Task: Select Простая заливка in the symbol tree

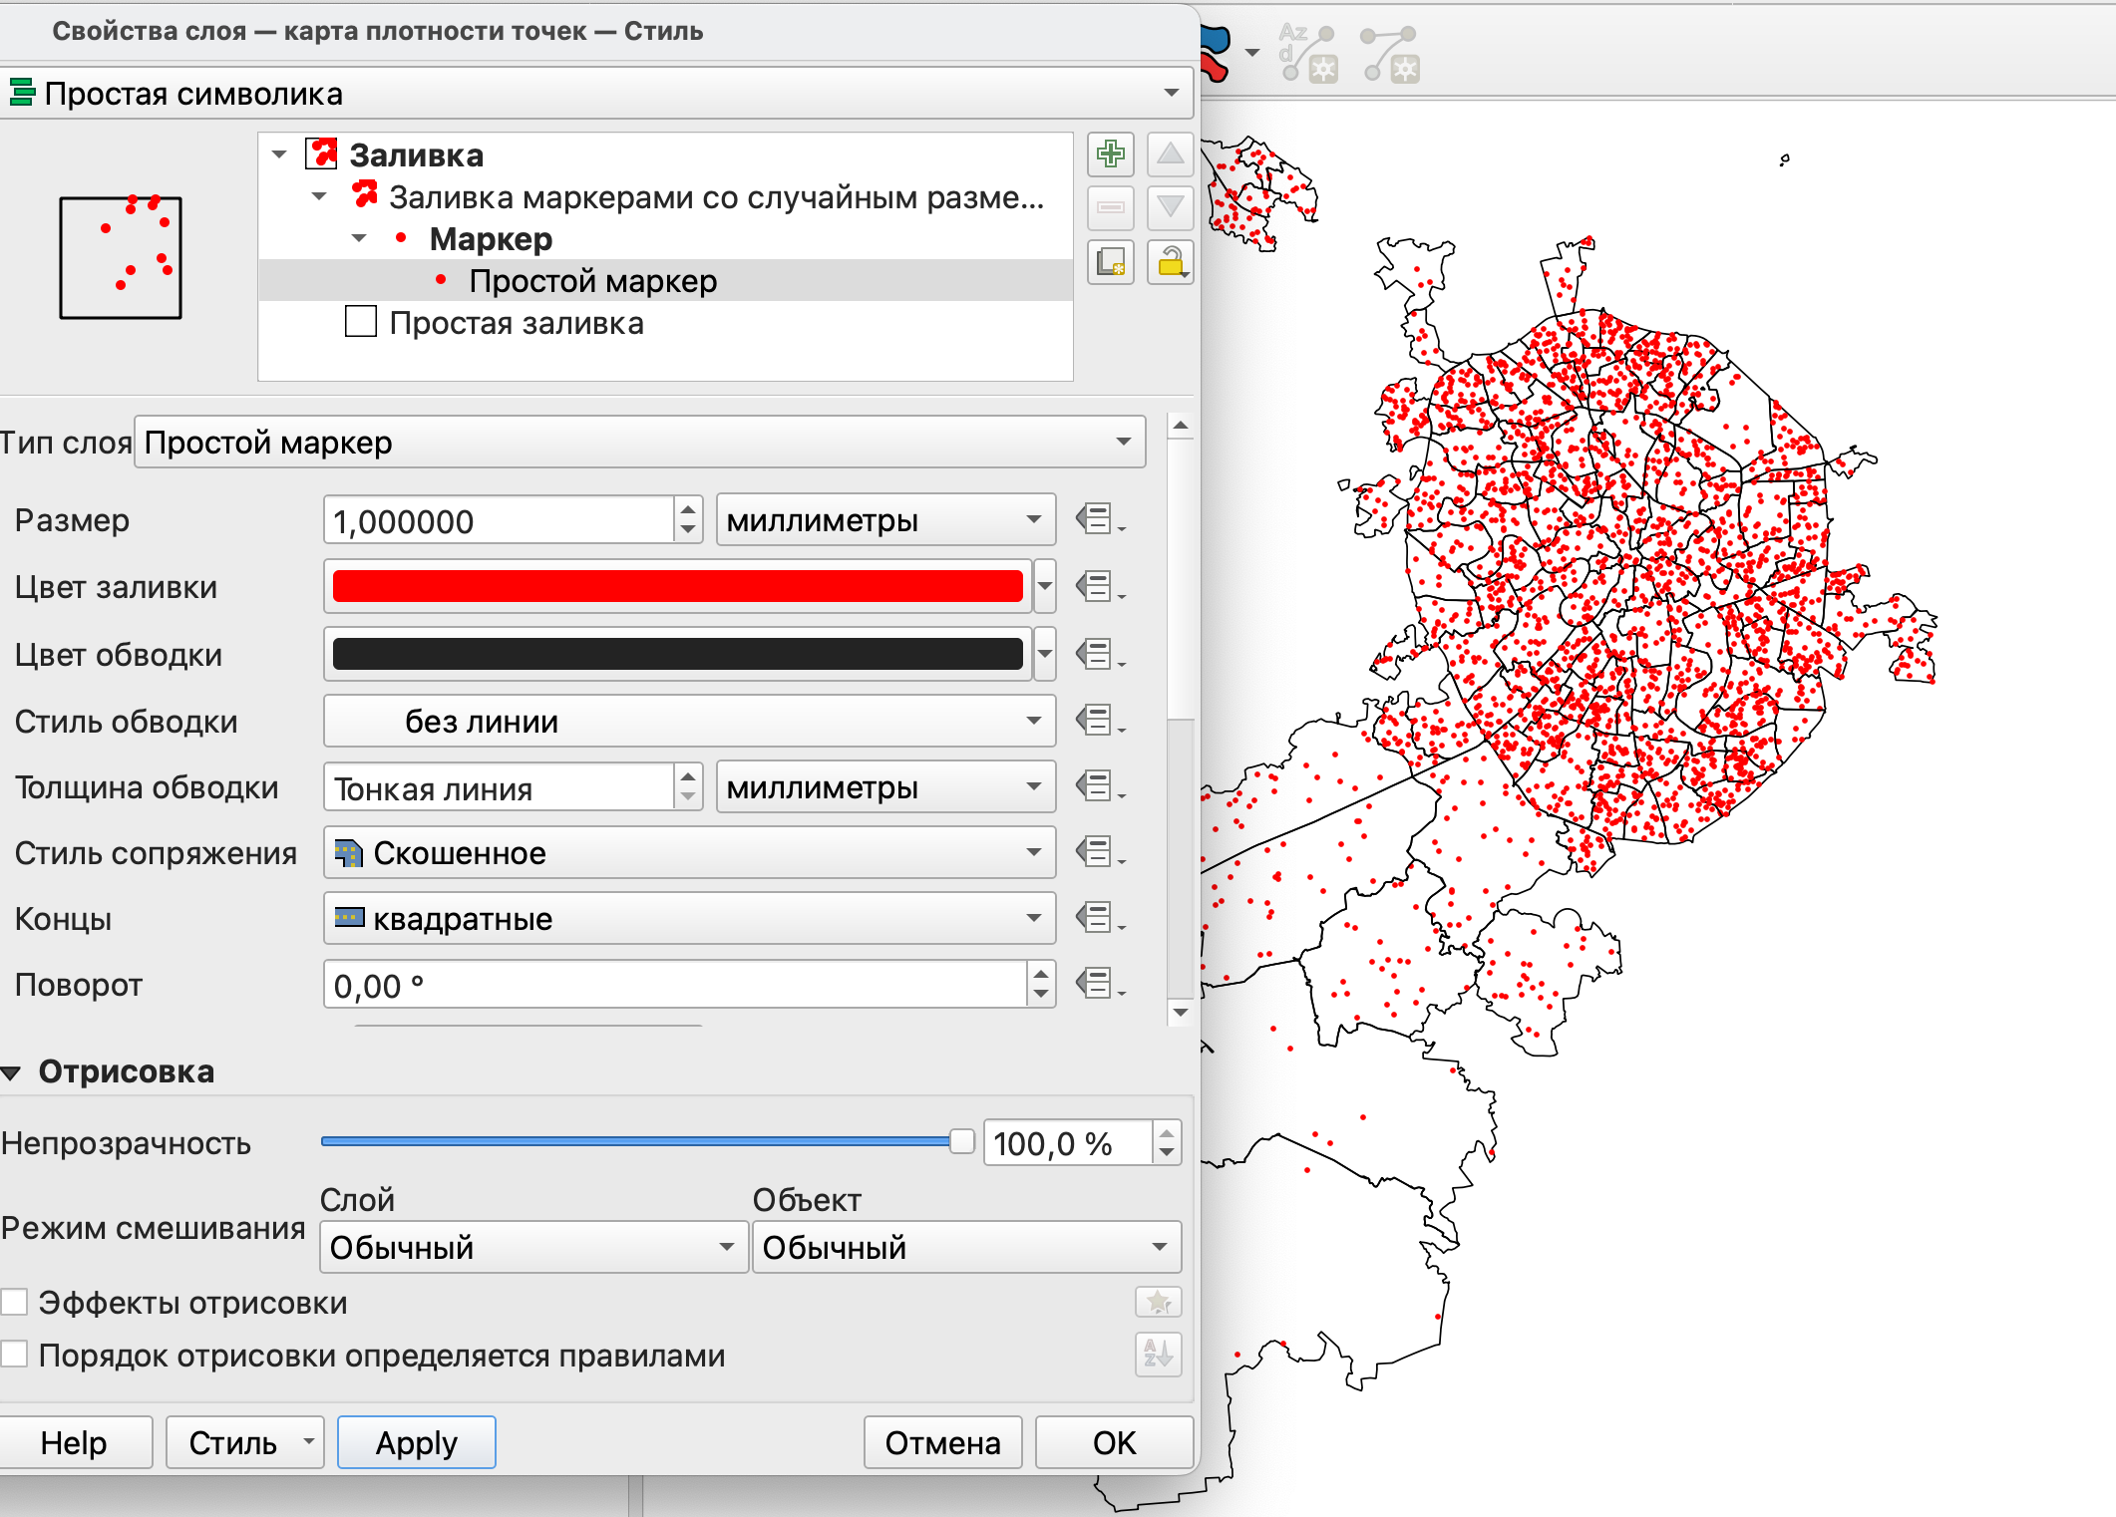Action: (516, 323)
